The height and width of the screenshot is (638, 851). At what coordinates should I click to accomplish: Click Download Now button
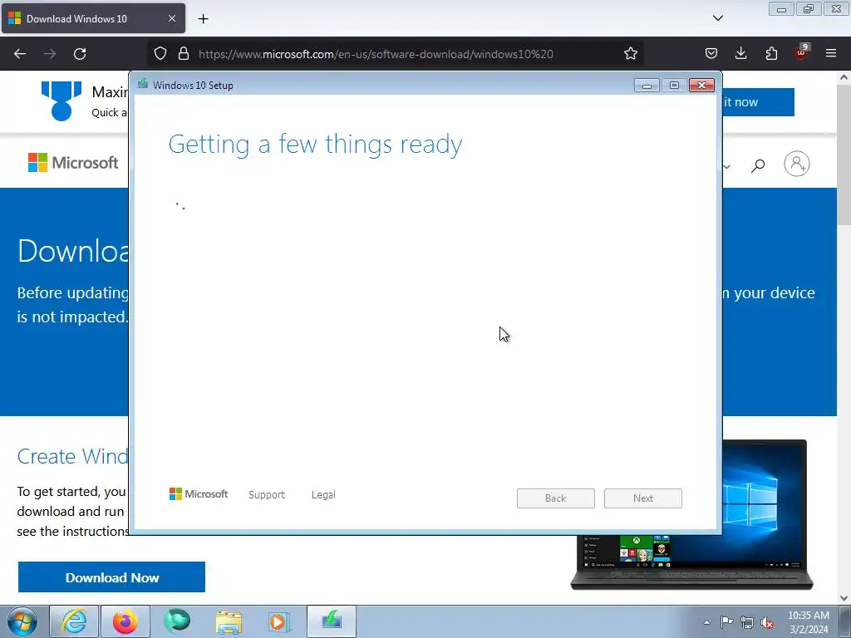tap(112, 577)
